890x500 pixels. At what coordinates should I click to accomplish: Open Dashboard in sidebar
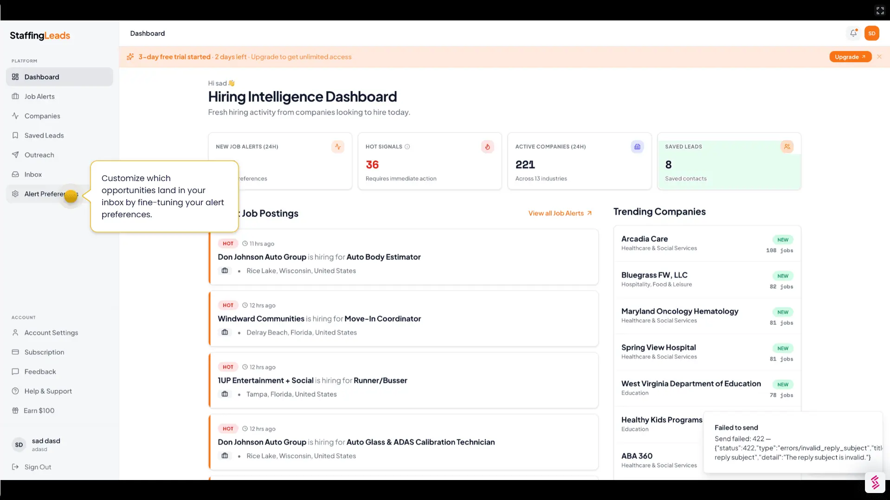(x=59, y=77)
